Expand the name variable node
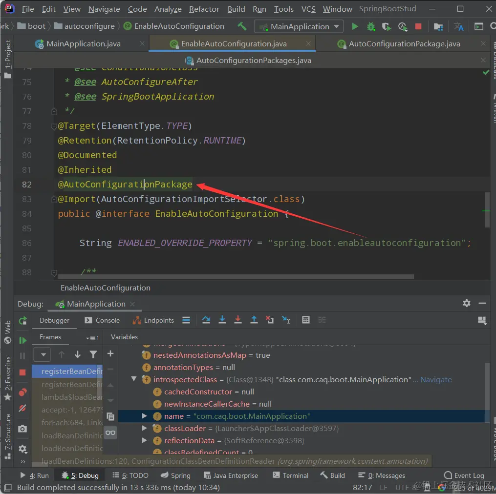 tap(145, 416)
